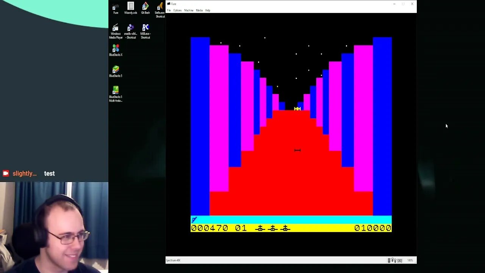Launch BlueStacks X from desktop
The height and width of the screenshot is (273, 485).
tap(116, 50)
